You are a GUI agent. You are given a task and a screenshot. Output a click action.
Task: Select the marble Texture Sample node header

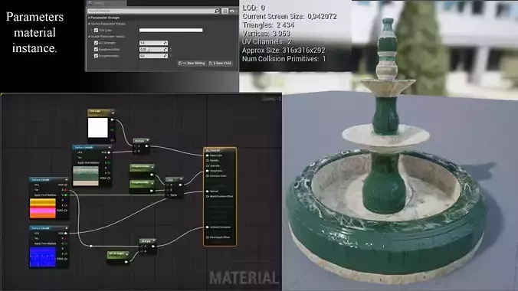coord(91,147)
